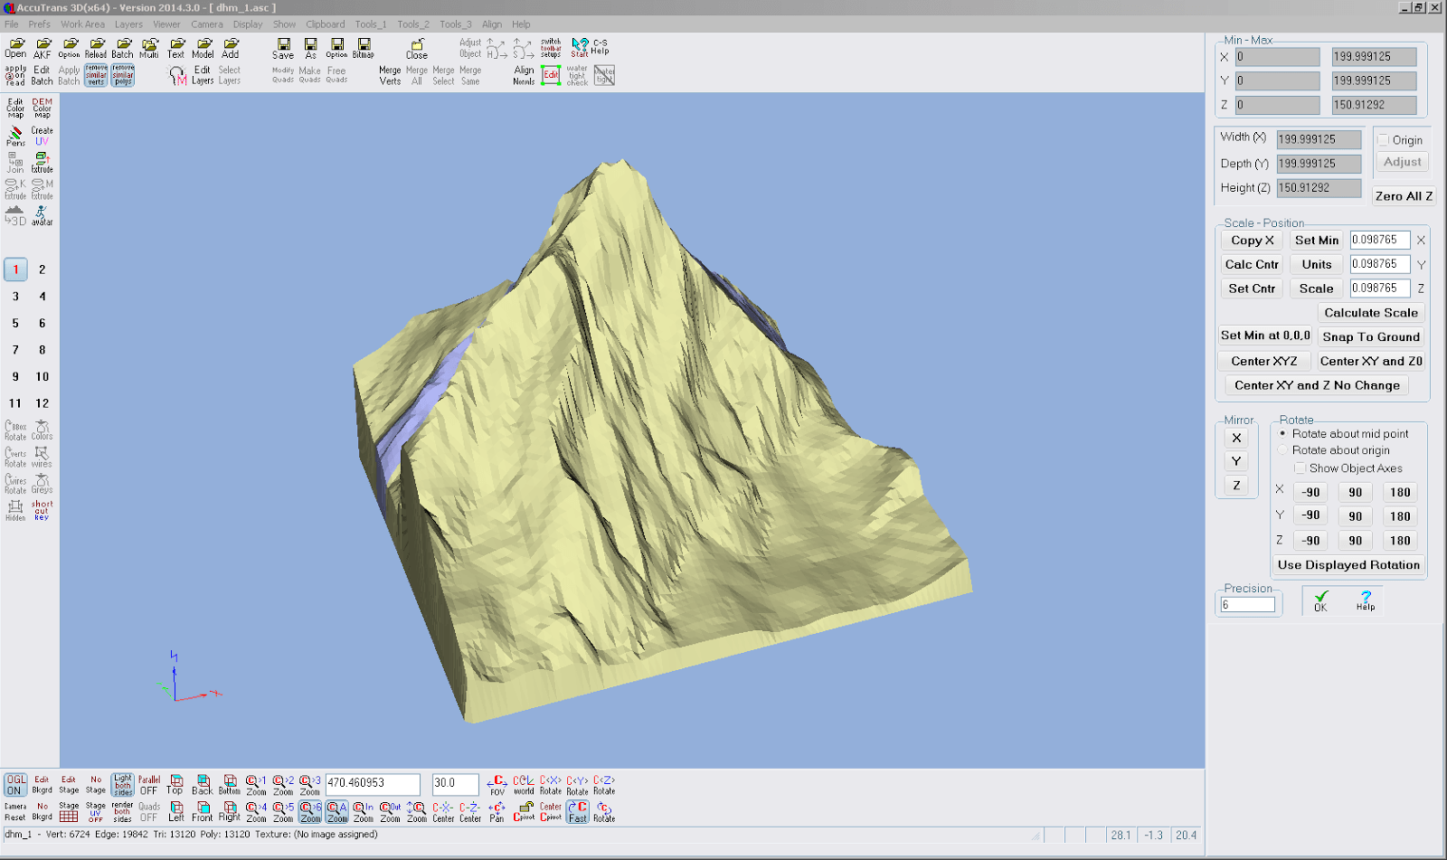The height and width of the screenshot is (860, 1447).
Task: Click the Snap To Ground button
Action: [1371, 336]
